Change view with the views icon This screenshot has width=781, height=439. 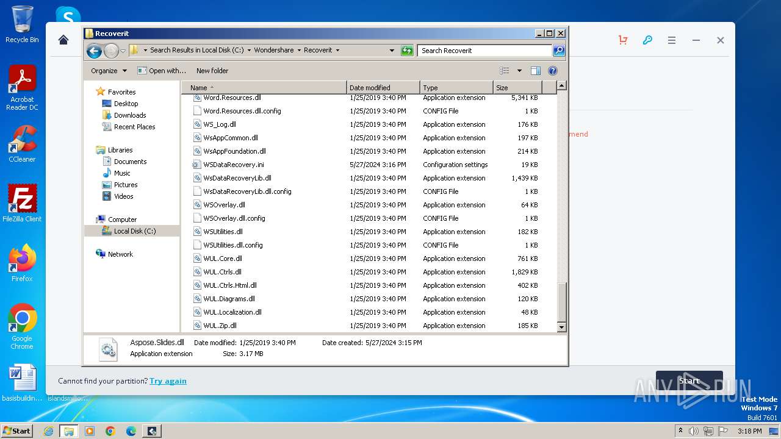pyautogui.click(x=505, y=71)
